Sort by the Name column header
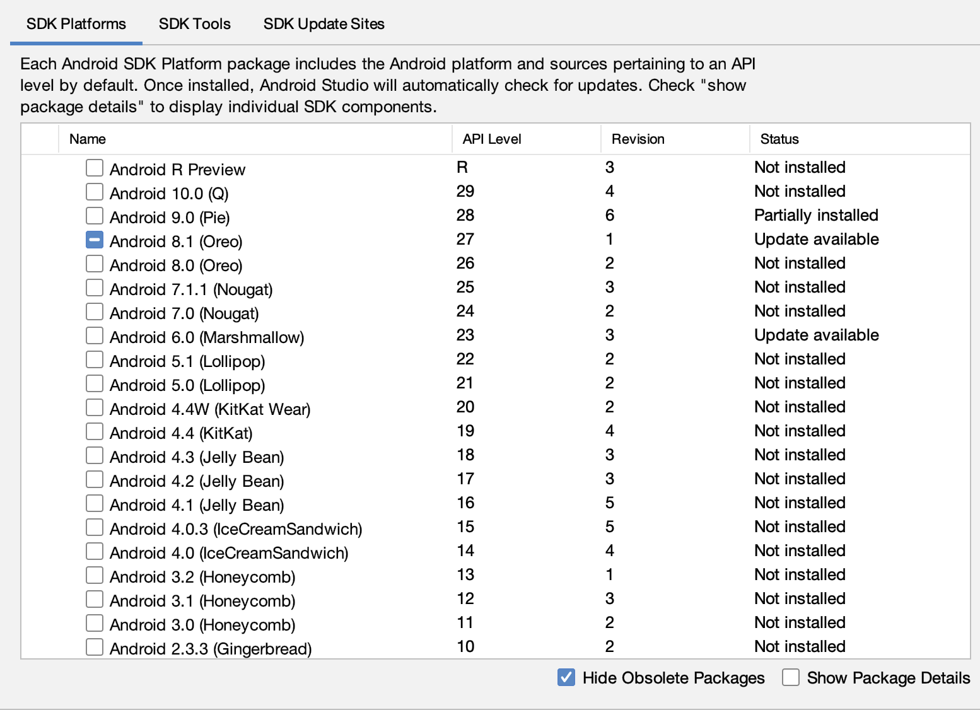The image size is (980, 710). [255, 139]
